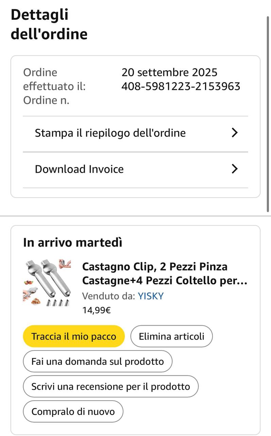Open the Castagno Clip product title
271x436 pixels.
point(165,274)
